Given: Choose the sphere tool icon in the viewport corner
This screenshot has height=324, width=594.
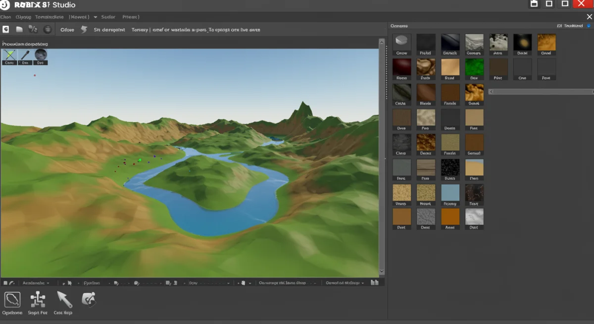Looking at the screenshot, I should (x=41, y=55).
